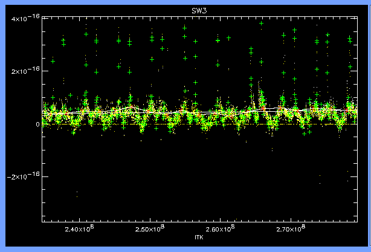This screenshot has width=371, height=252.
Task: Select the topmost gray plus near 2.70×10⁸
Action: click(294, 30)
